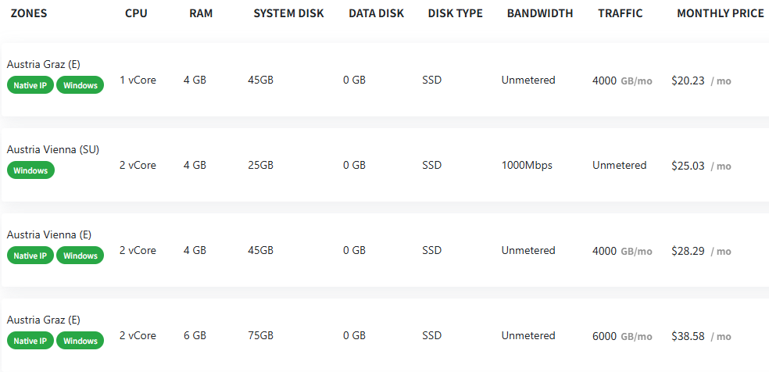Viewport: 769px width, 372px height.
Task: Click Native IP badge in $38.58 plan row
Action: point(30,341)
